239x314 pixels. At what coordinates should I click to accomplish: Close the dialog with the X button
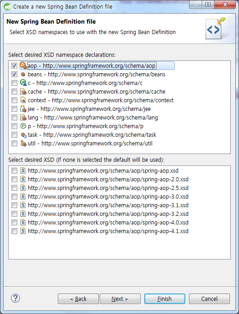225,5
